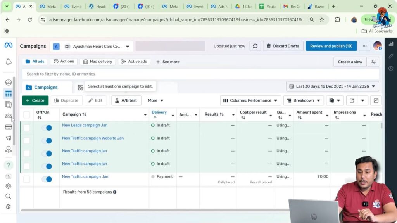Click the Discard Drafts button
This screenshot has width=397, height=223.
pos(283,46)
